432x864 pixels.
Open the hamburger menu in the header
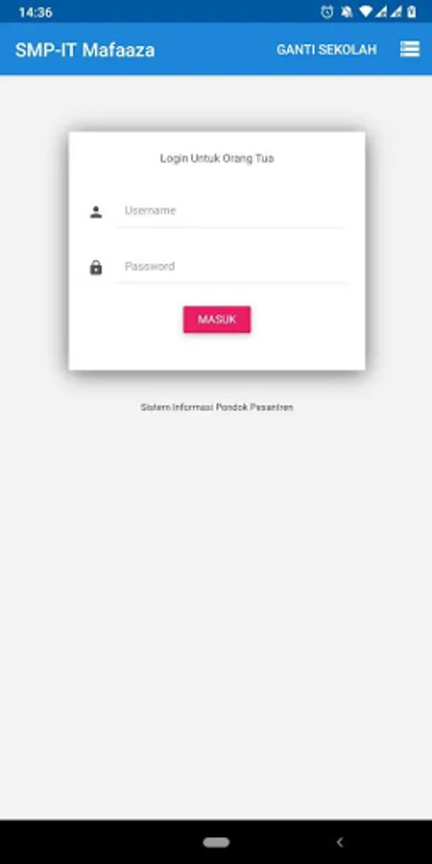[x=409, y=49]
